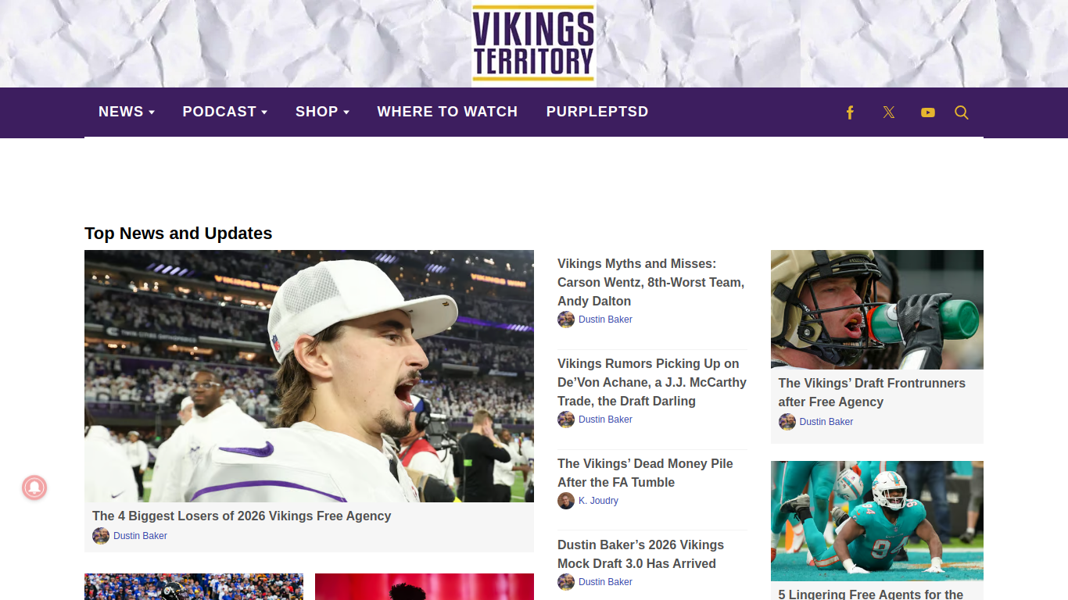Expand the Podcast dropdown menu
Viewport: 1068px width, 600px height.
click(225, 112)
